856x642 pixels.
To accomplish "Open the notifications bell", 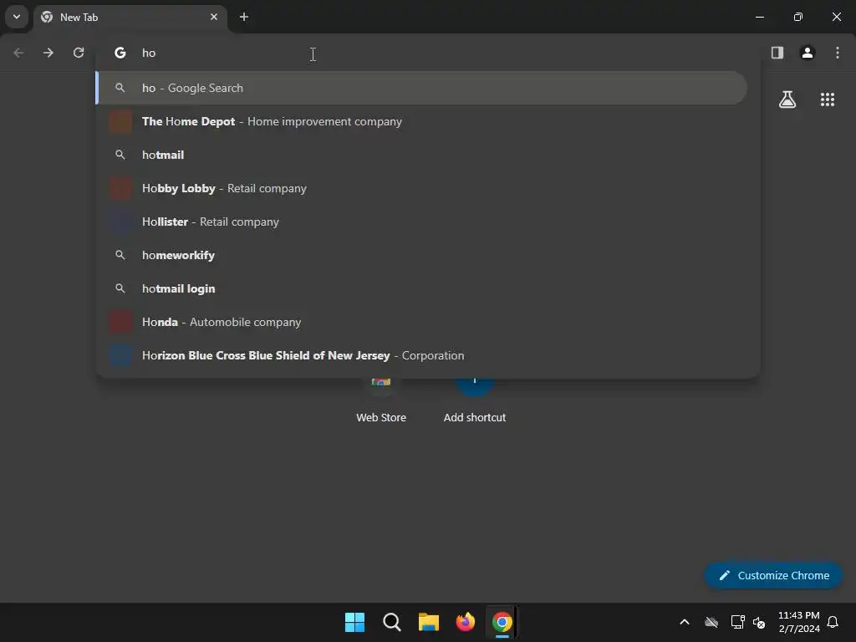I will tap(833, 622).
